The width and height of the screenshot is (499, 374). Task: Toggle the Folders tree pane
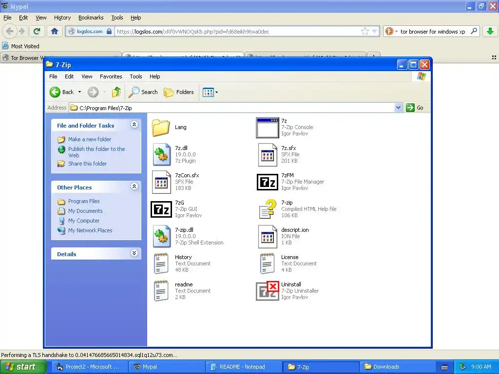[x=178, y=92]
